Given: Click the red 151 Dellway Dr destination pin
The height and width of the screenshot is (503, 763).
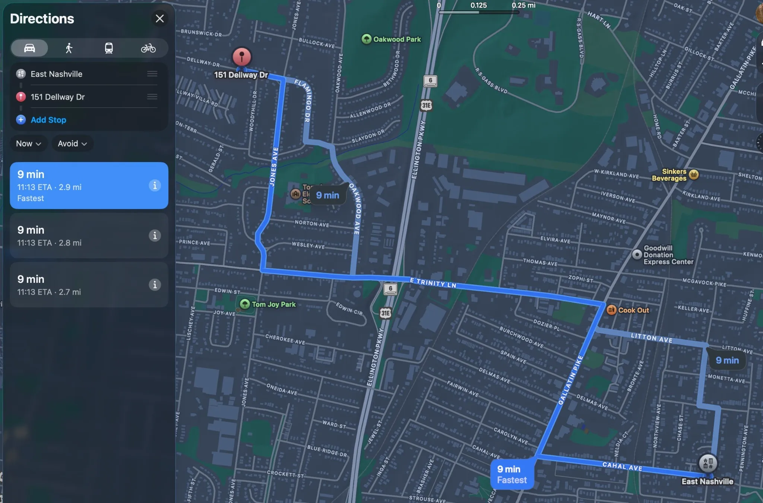Looking at the screenshot, I should [x=242, y=57].
